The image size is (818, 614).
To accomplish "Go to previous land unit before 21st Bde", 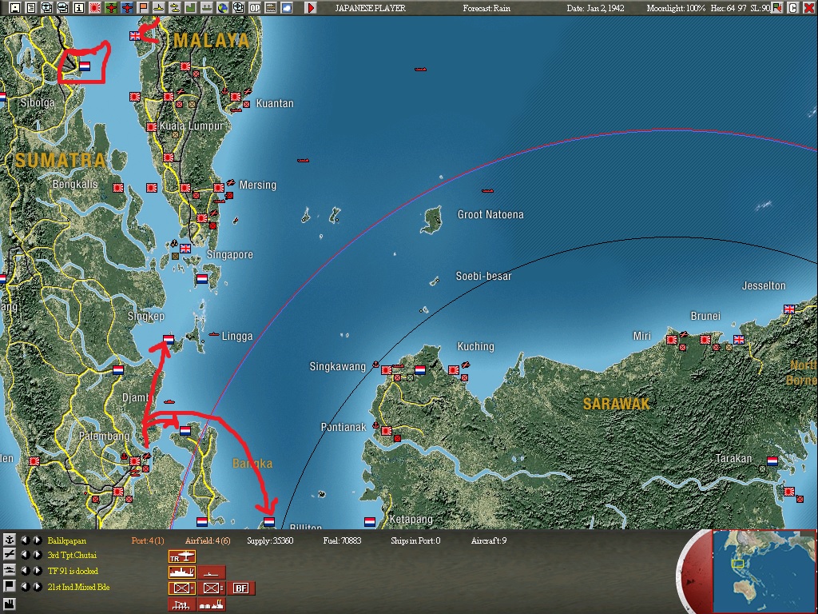I will click(x=25, y=586).
